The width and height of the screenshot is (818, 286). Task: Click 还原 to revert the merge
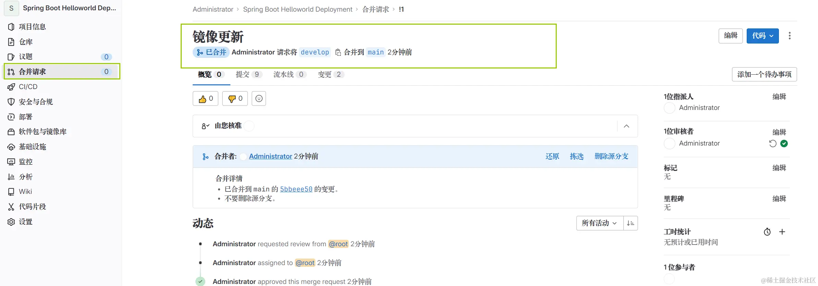tap(552, 157)
